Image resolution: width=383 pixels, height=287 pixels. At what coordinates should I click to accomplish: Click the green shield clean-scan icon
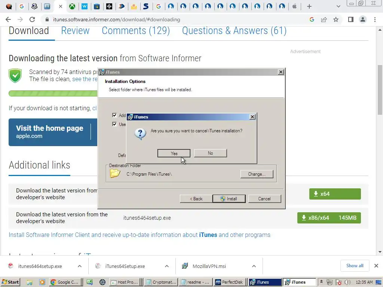click(15, 75)
